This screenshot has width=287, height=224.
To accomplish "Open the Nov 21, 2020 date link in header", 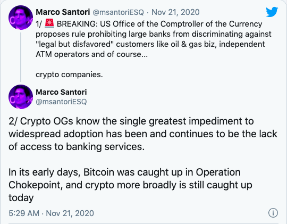I will click(175, 12).
